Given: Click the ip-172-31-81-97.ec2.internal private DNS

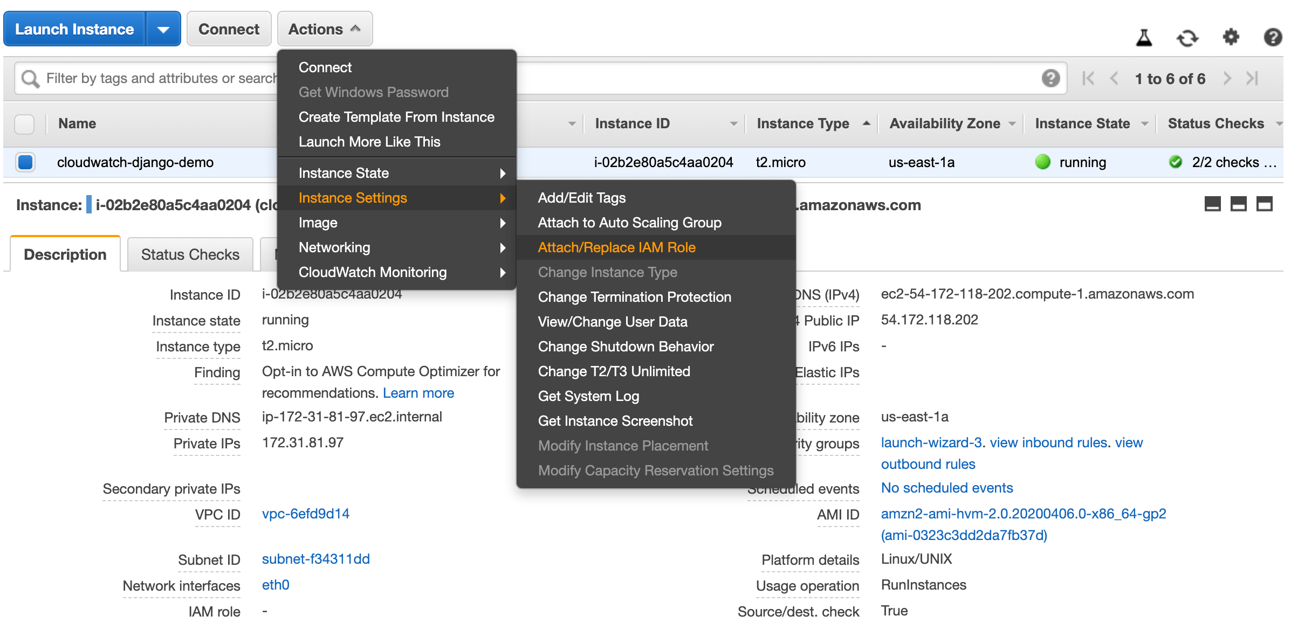Looking at the screenshot, I should pyautogui.click(x=352, y=417).
